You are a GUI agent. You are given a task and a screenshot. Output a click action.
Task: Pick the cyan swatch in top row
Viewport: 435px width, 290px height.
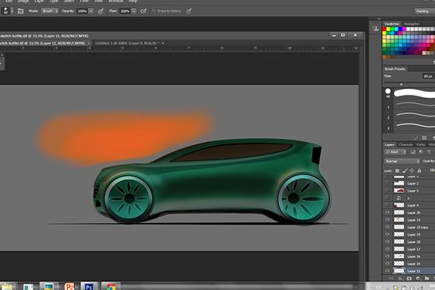[397, 29]
